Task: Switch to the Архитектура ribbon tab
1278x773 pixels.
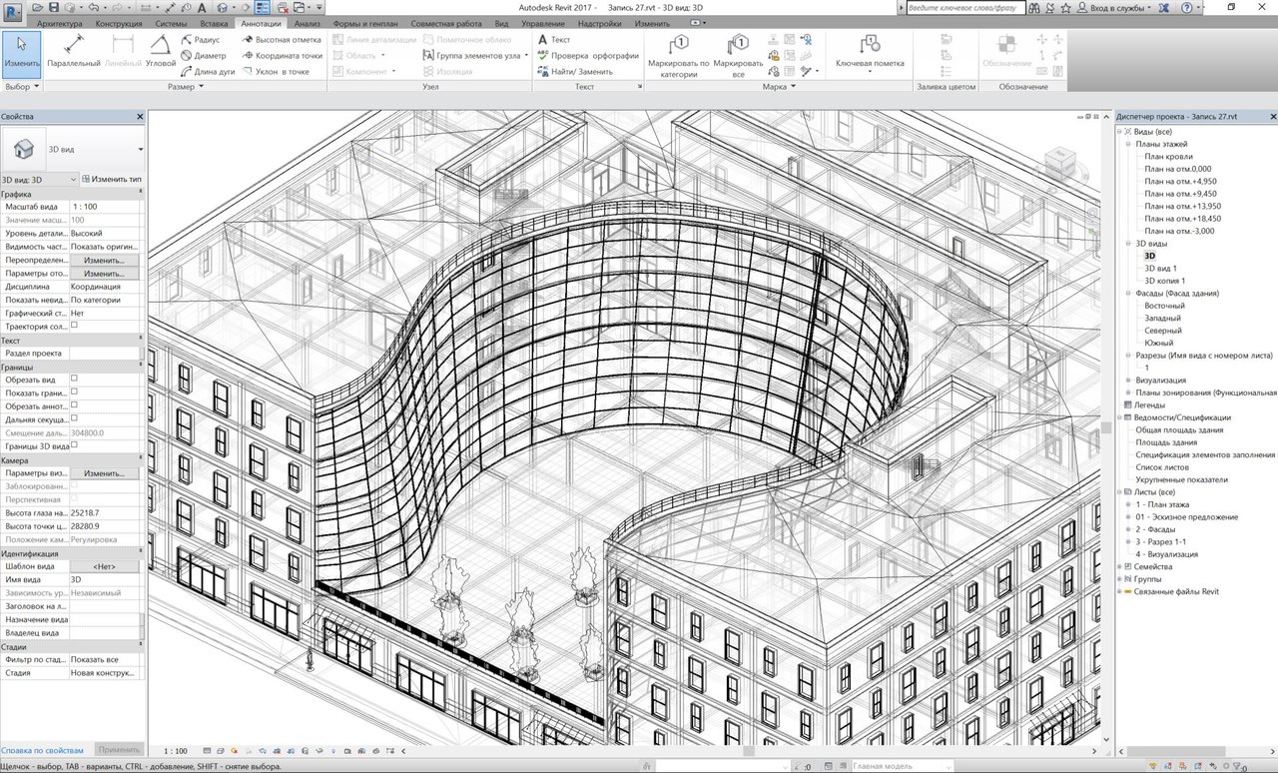Action: (60, 22)
